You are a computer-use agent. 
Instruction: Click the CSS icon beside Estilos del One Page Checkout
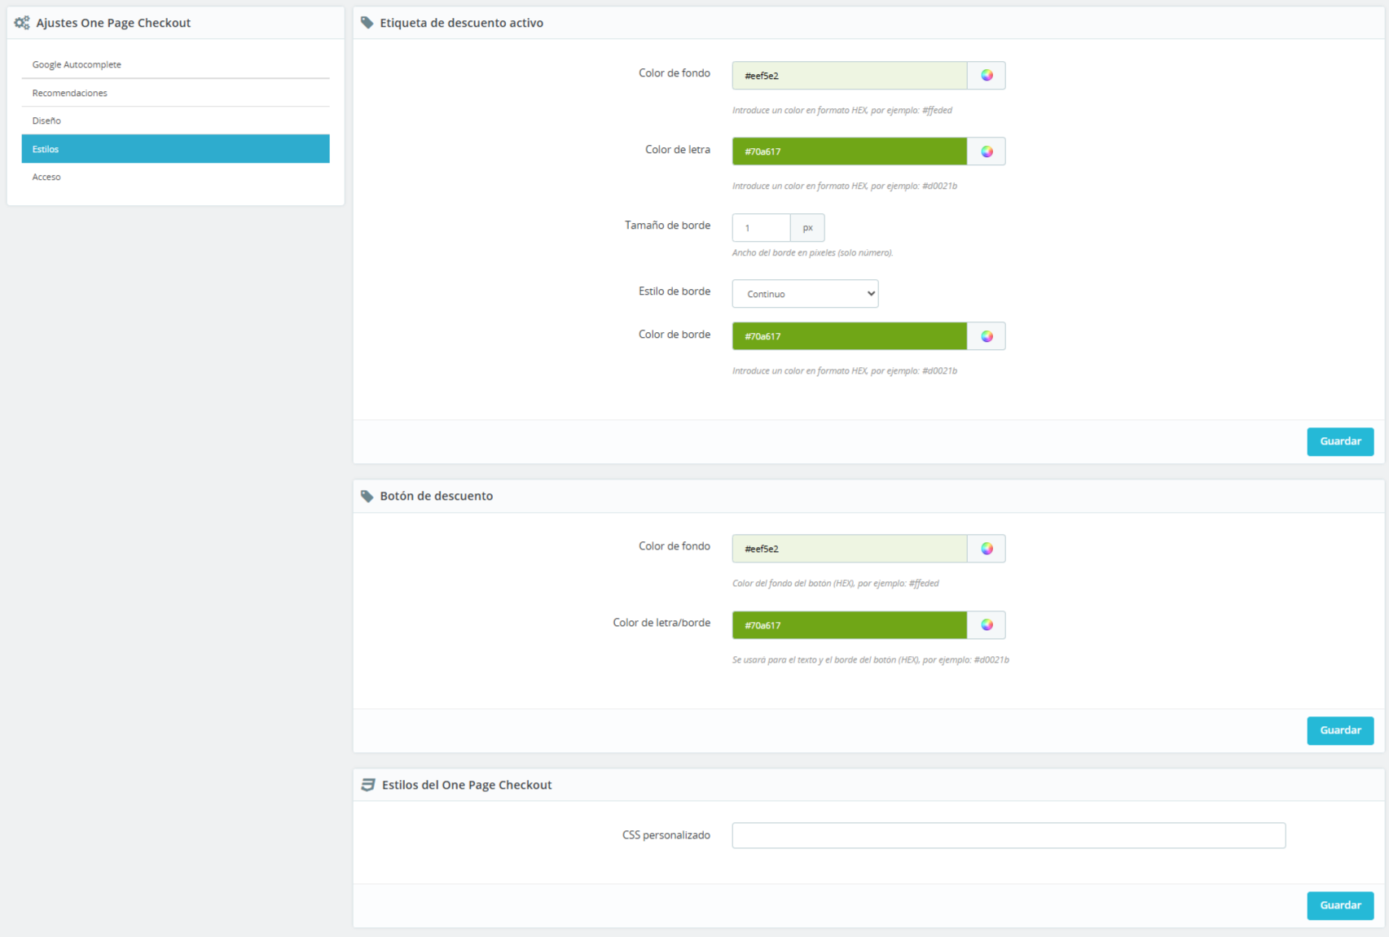click(368, 785)
